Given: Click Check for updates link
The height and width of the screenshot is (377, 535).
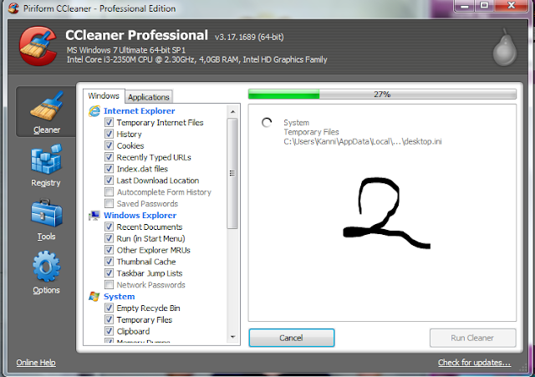Looking at the screenshot, I should [x=474, y=362].
